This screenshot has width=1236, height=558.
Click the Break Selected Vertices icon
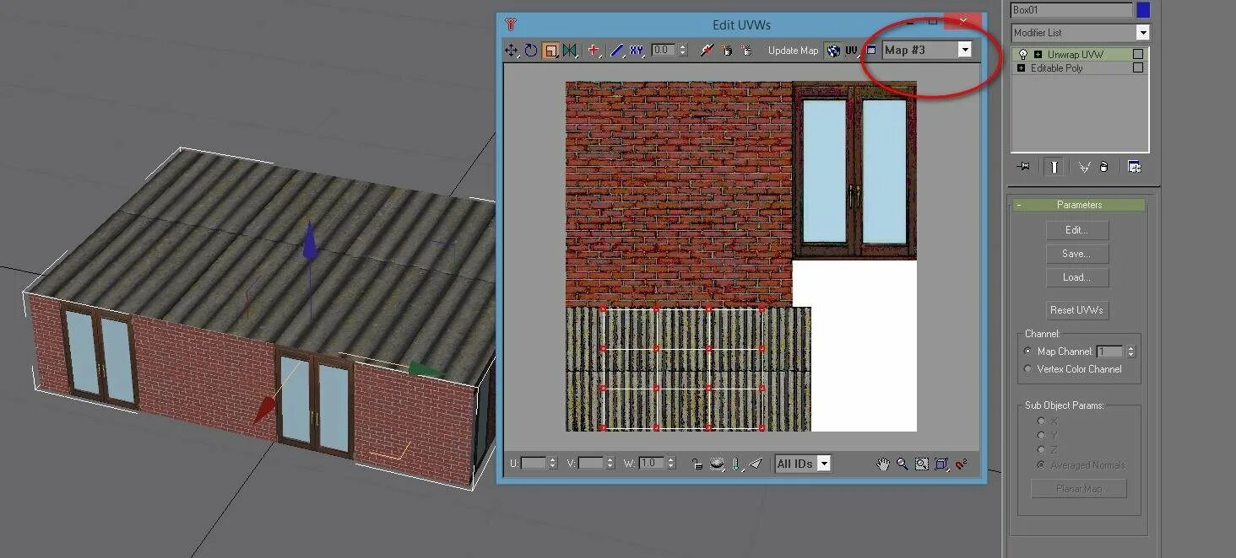[707, 51]
